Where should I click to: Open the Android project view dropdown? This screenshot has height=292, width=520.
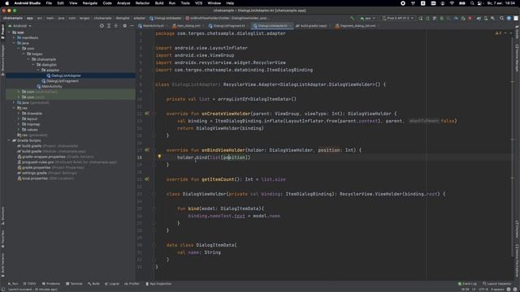[x=19, y=26]
